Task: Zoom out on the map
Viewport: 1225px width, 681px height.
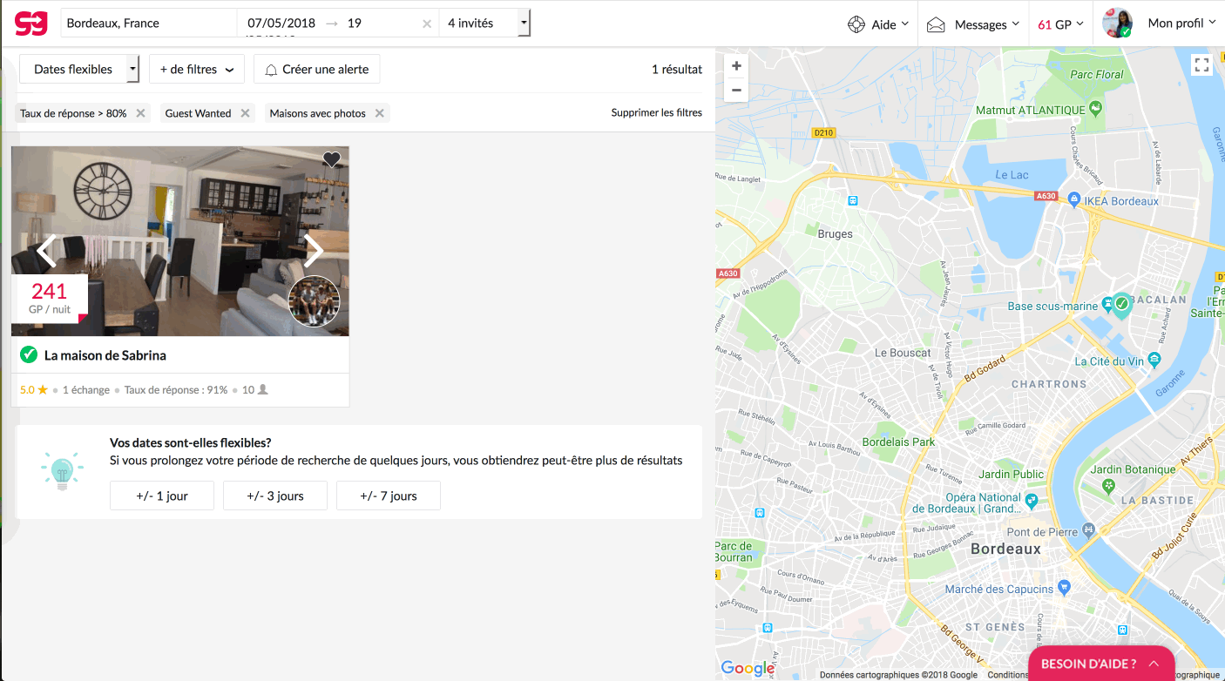Action: [736, 90]
